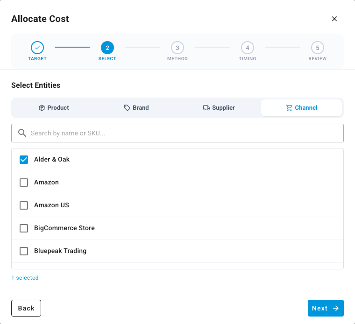Click the Amazon US row label
This screenshot has width=355, height=324.
click(51, 205)
